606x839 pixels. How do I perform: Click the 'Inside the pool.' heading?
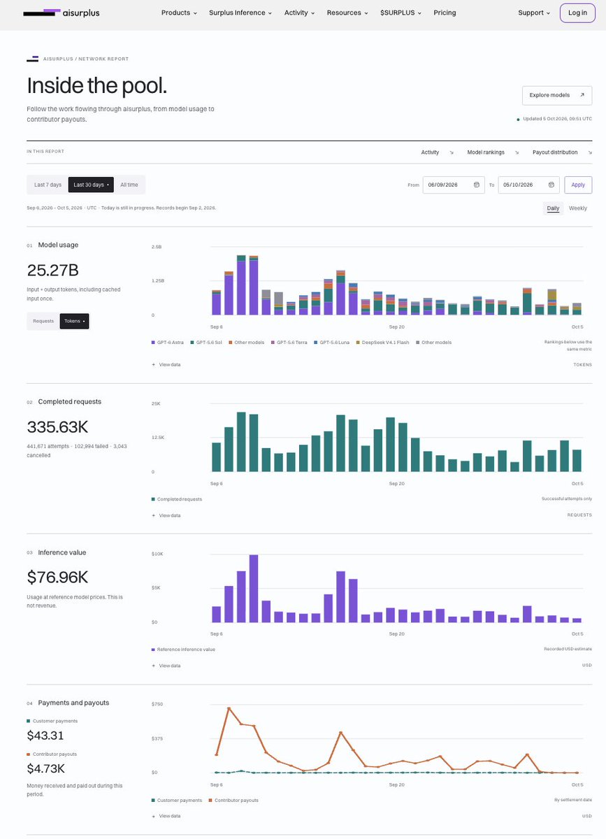tap(96, 86)
